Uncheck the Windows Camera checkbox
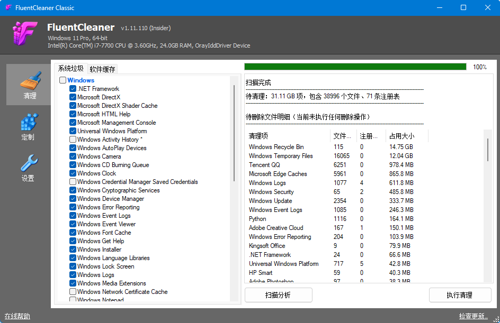The height and width of the screenshot is (323, 500). pos(73,156)
